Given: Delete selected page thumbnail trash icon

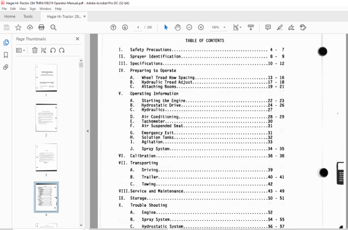Looking at the screenshot, I should pyautogui.click(x=35, y=51).
